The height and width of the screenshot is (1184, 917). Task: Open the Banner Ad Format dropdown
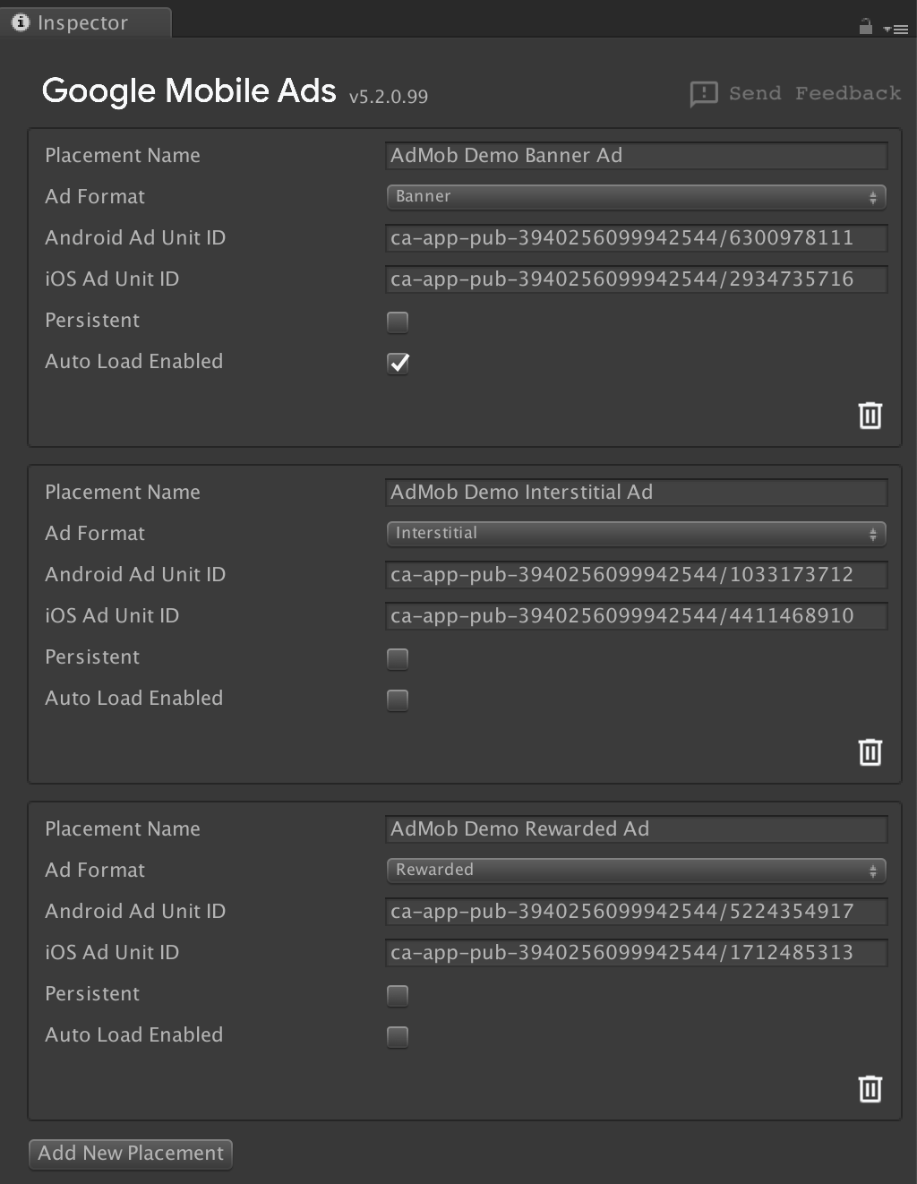(x=636, y=197)
